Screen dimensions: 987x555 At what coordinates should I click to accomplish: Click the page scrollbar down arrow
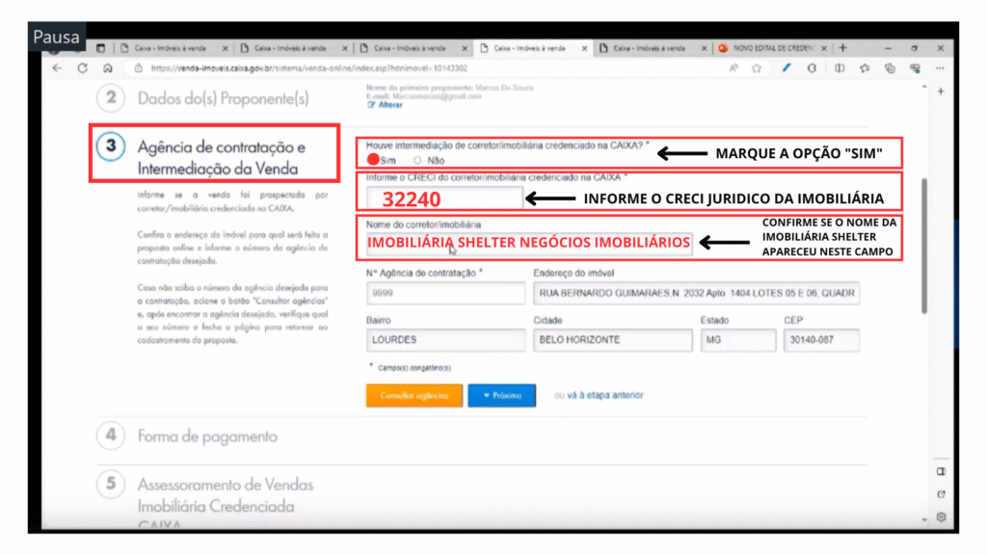point(924,519)
